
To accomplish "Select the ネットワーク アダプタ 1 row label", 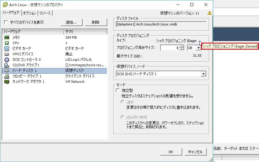I will pyautogui.click(x=28, y=82).
